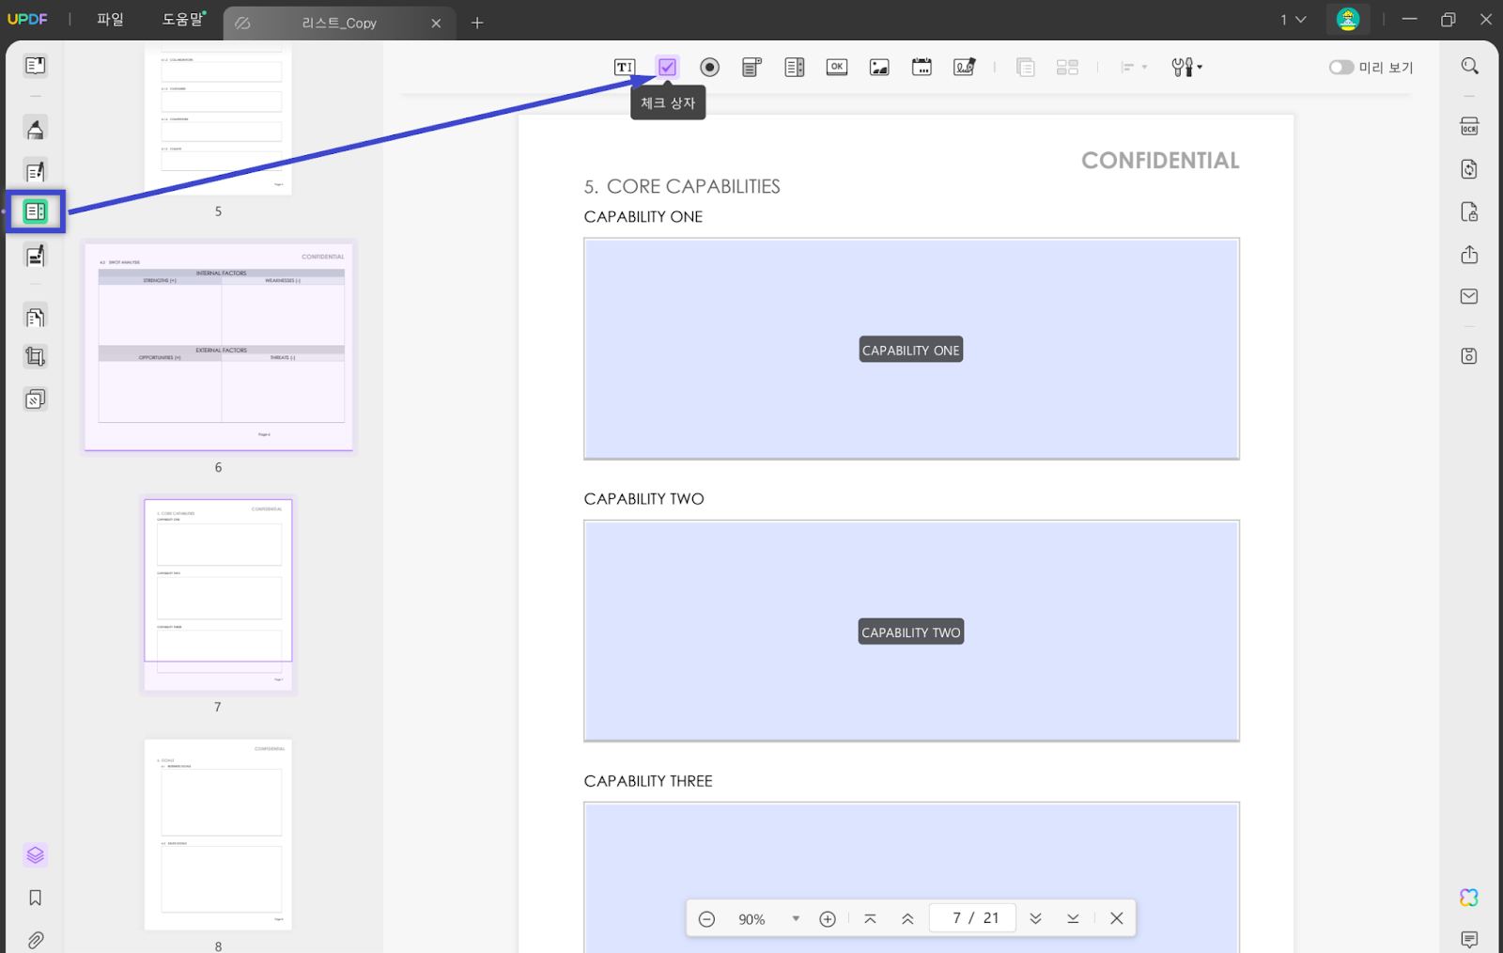Show the Layers panel
1503x953 pixels.
click(x=35, y=855)
